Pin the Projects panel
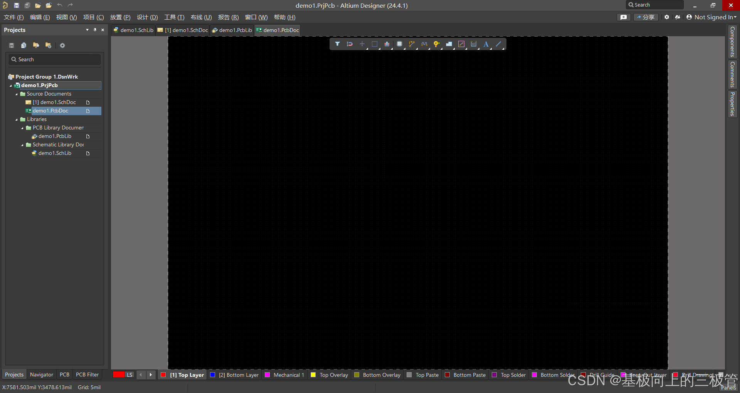 (x=95, y=30)
